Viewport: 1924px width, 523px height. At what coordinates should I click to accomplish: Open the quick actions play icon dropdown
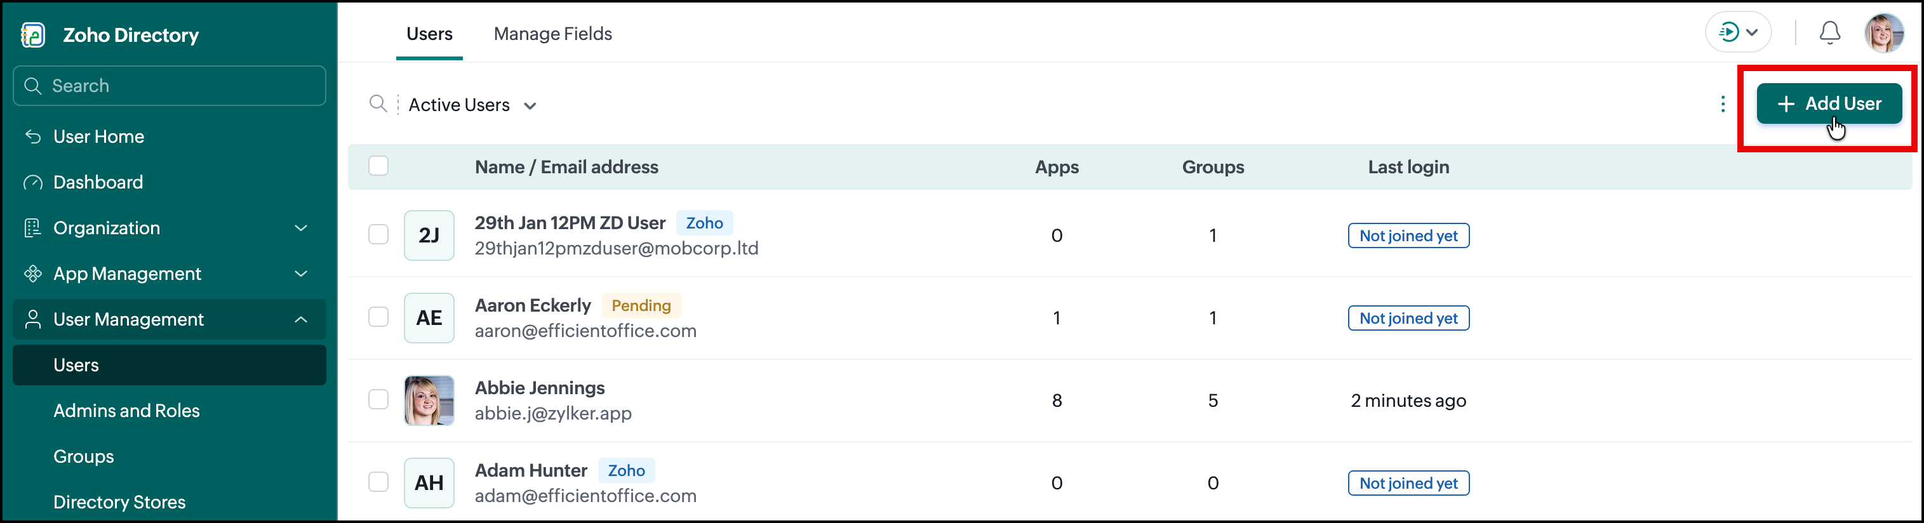(1738, 32)
